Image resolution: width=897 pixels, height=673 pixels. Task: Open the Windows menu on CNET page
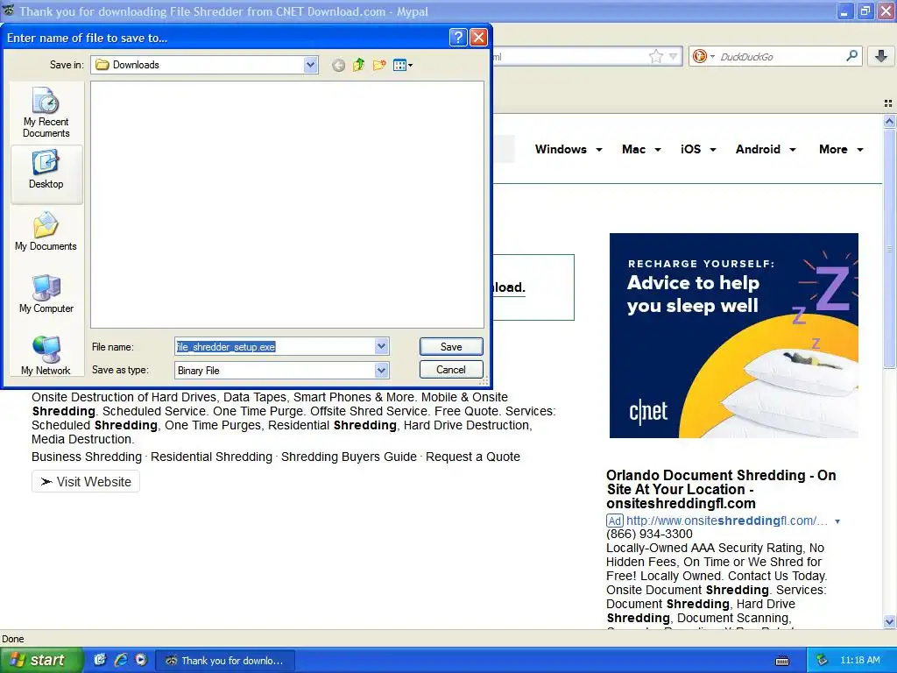tap(569, 149)
